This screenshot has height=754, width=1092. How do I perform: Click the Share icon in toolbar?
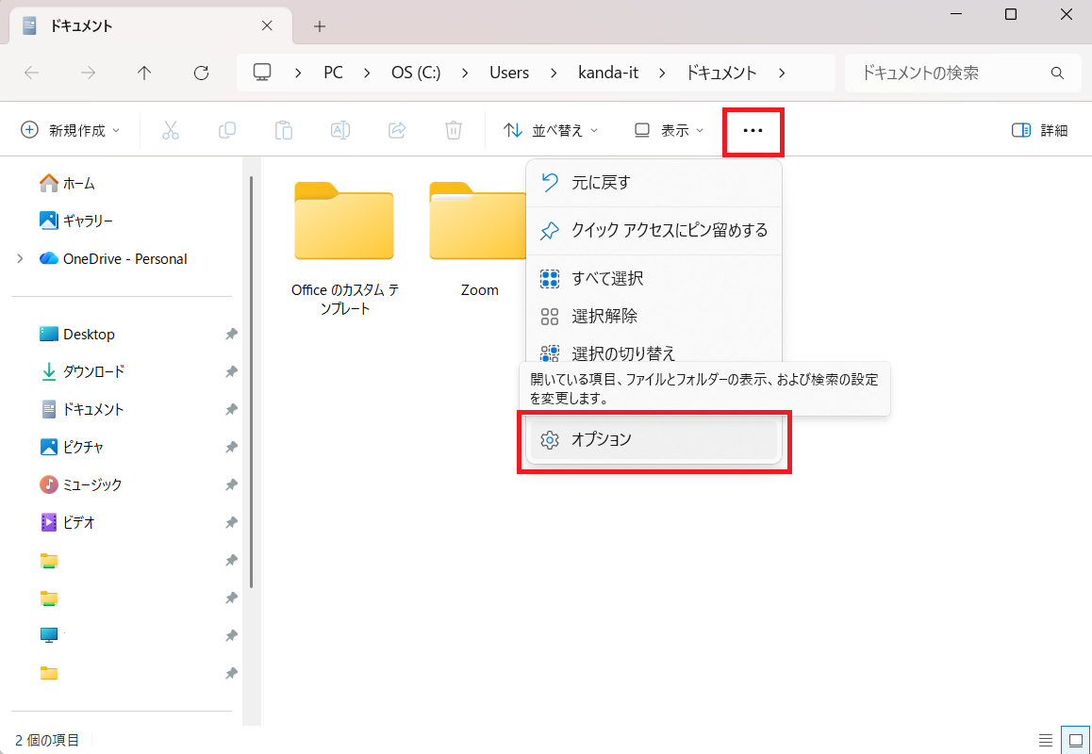coord(397,131)
